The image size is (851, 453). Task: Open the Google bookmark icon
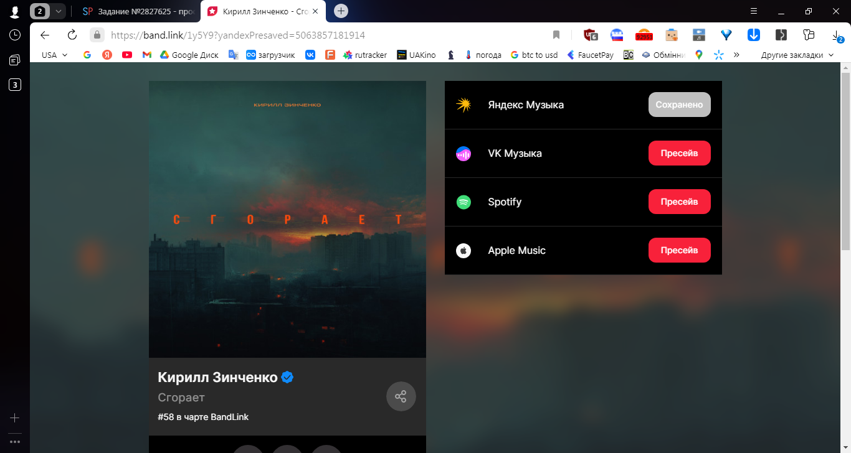(x=87, y=55)
